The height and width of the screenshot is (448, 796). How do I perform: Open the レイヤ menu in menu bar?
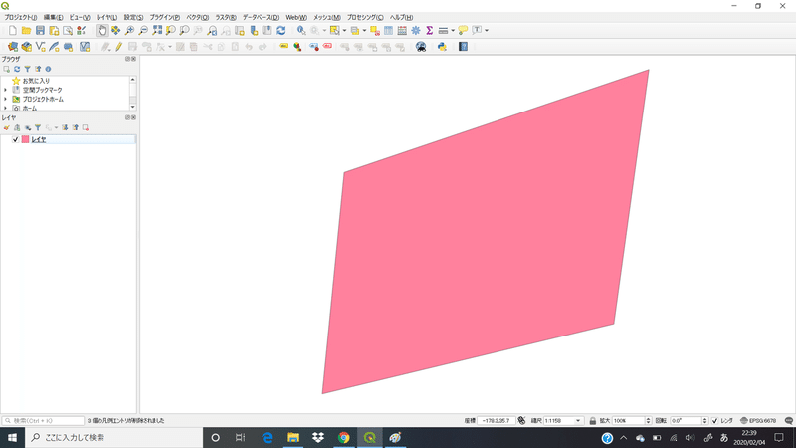click(106, 17)
